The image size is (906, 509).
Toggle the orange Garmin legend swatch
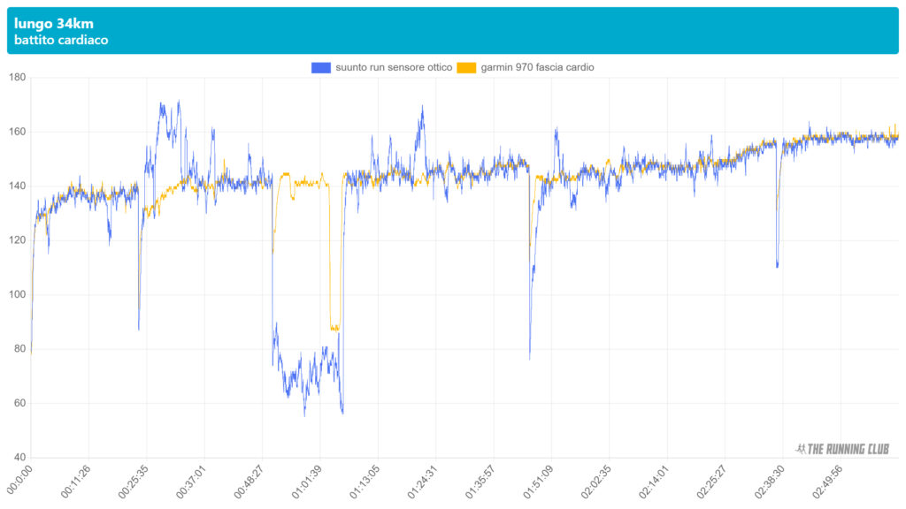click(x=466, y=67)
